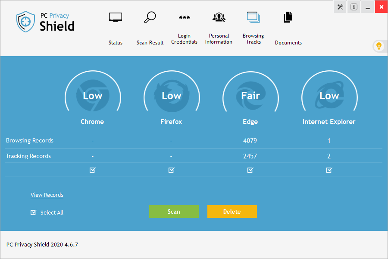388x259 pixels.
Task: Uncheck the Internet Explorer column checkbox
Action: (x=329, y=170)
